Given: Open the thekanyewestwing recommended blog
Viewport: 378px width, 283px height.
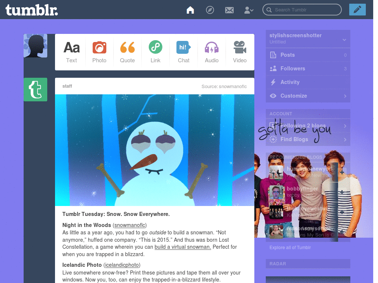Looking at the screenshot, I should click(x=310, y=209).
